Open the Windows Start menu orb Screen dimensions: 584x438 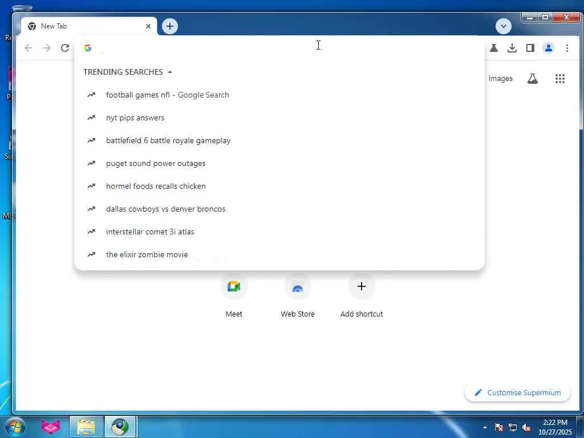tap(15, 427)
